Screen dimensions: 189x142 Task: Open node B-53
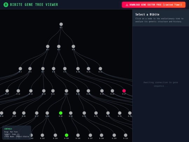(108, 113)
